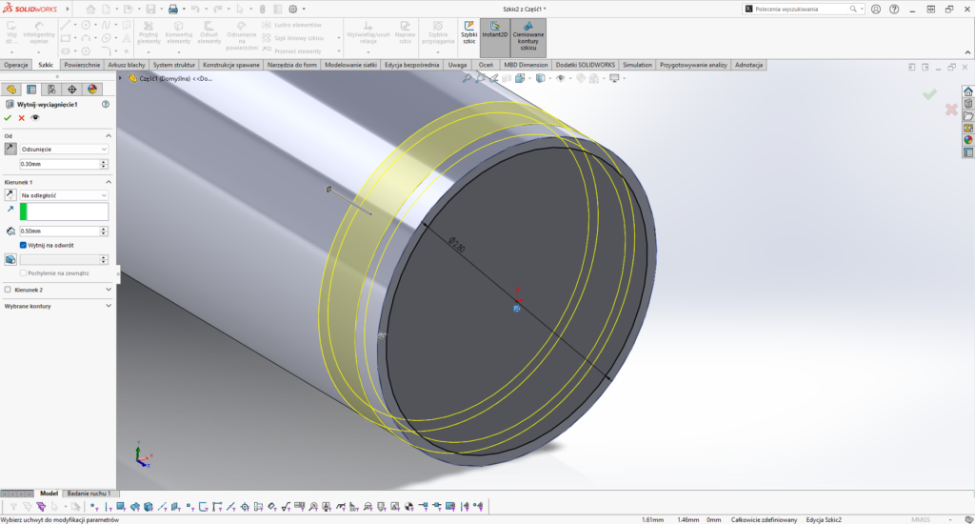This screenshot has height=524, width=975.
Task: Click the 0.50mm depth input field
Action: (x=59, y=231)
